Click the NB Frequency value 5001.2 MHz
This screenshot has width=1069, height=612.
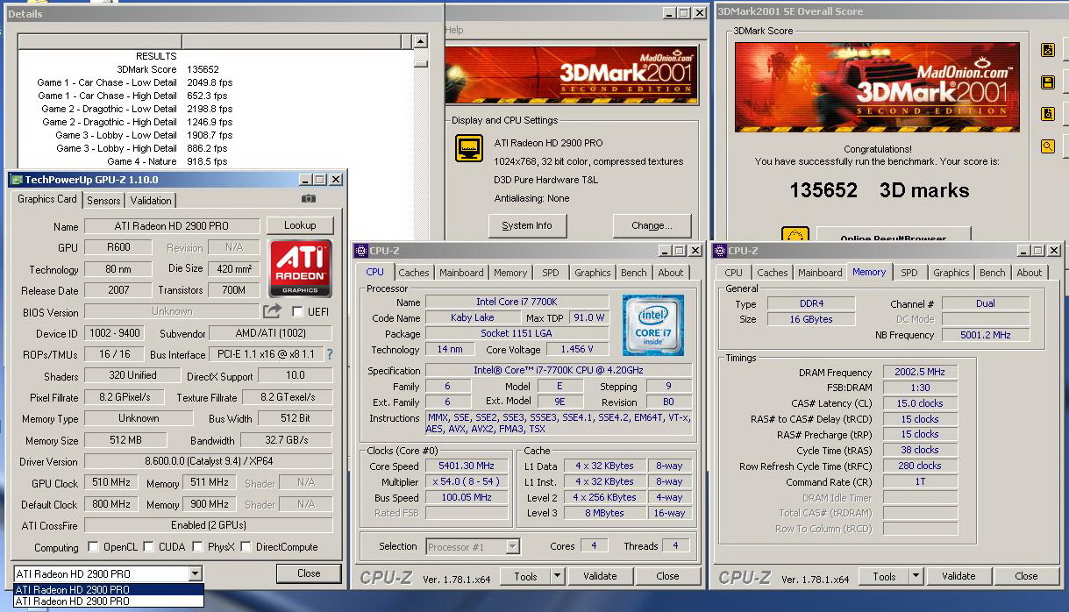click(x=986, y=335)
